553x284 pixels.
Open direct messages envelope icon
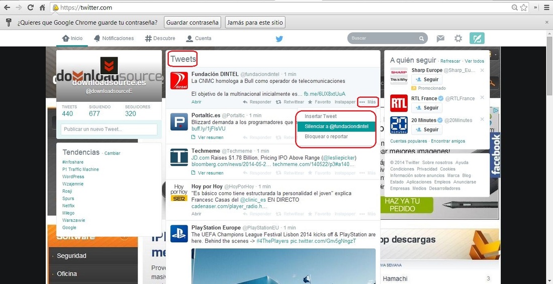(440, 38)
